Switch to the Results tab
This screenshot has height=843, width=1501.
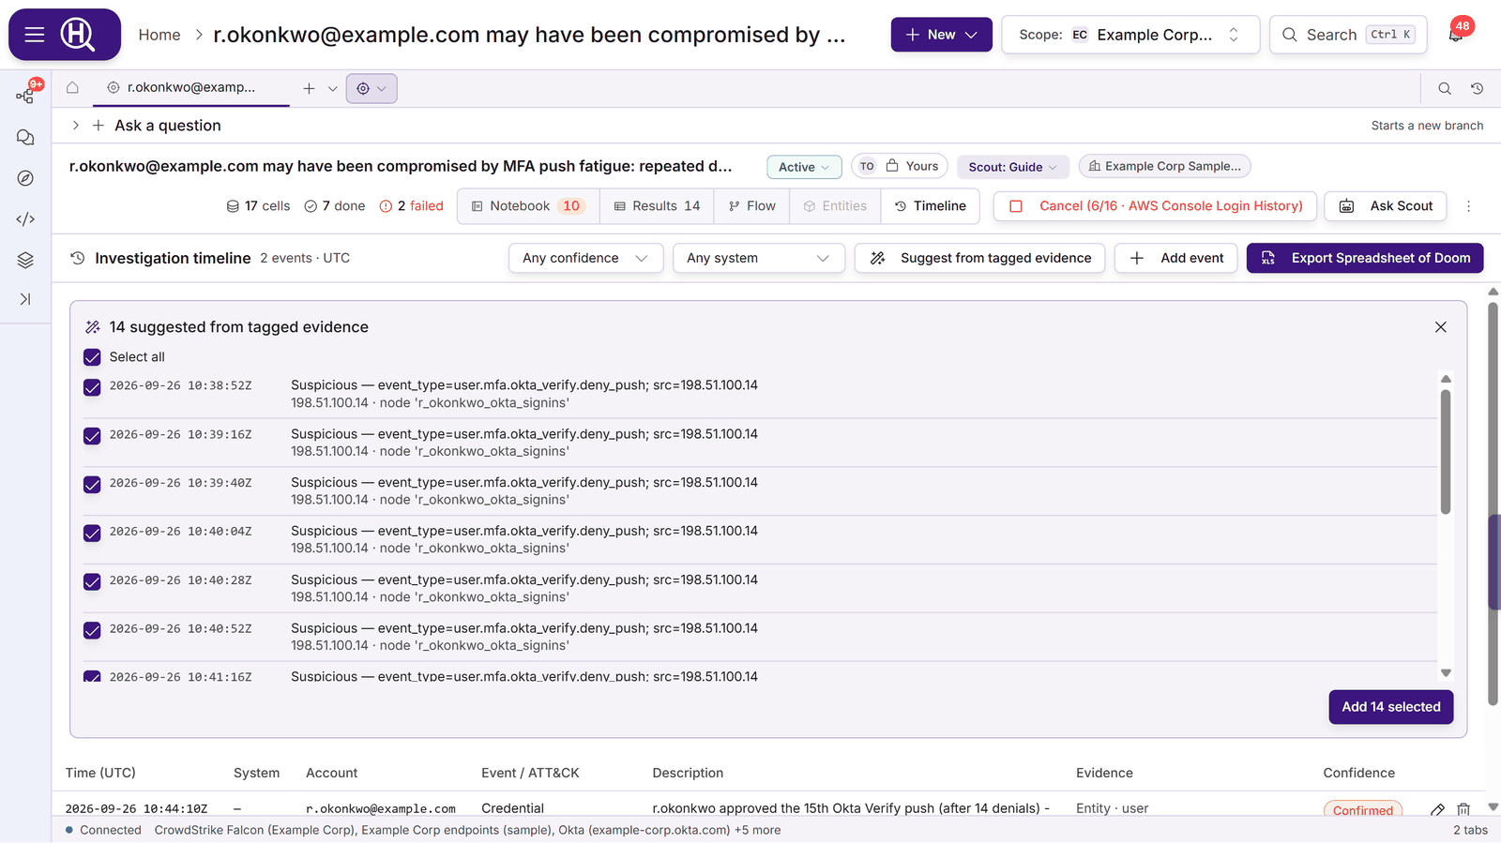click(657, 206)
